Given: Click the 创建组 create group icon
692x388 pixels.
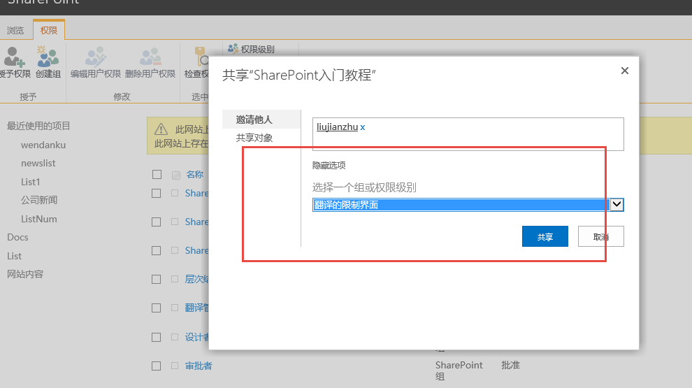Looking at the screenshot, I should [48, 57].
